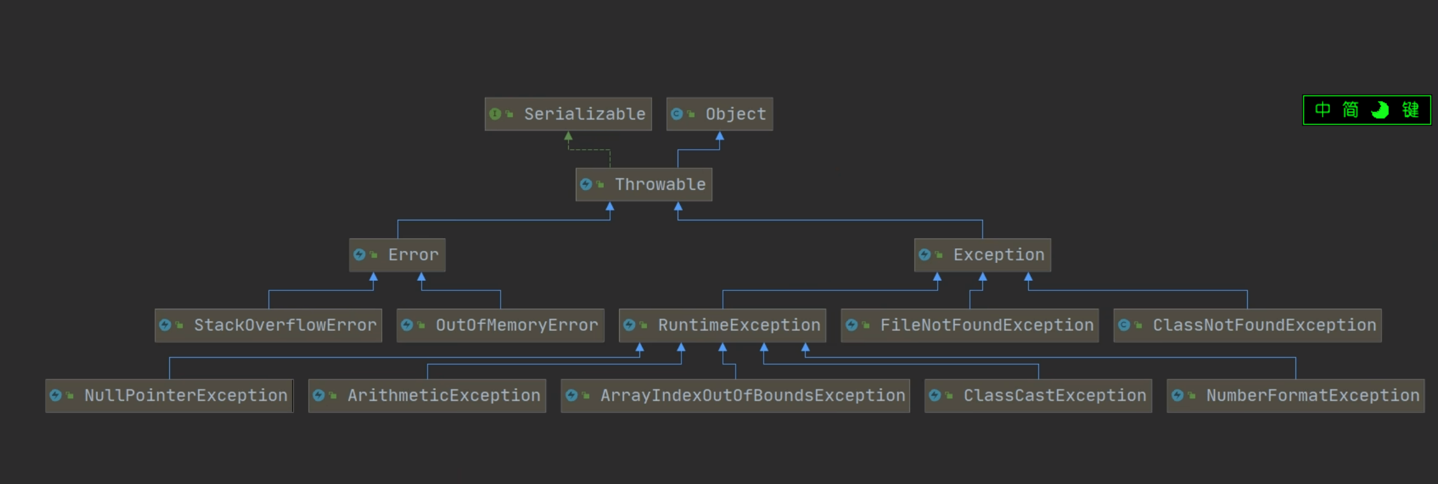Select the Throwable class node
Viewport: 1438px width, 484px height.
coord(644,185)
